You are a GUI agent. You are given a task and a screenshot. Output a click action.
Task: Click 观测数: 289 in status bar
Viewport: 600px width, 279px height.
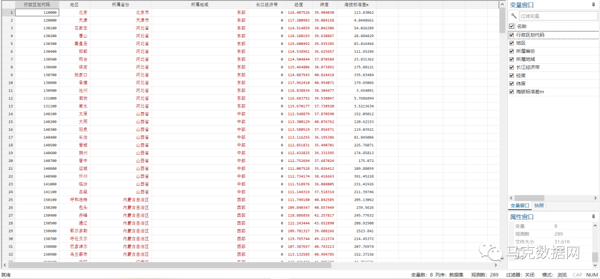(x=484, y=275)
